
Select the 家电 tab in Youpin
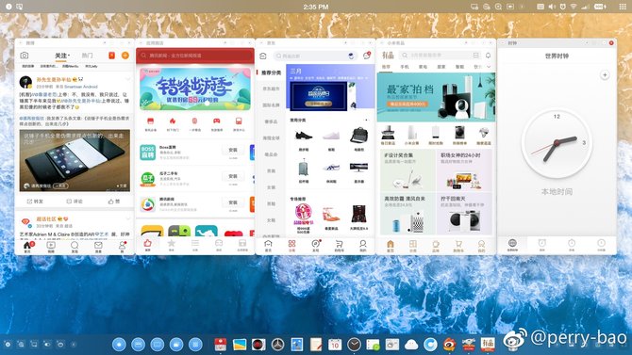423,67
